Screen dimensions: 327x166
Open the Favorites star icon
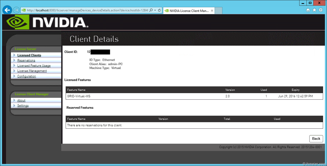pos(314,10)
